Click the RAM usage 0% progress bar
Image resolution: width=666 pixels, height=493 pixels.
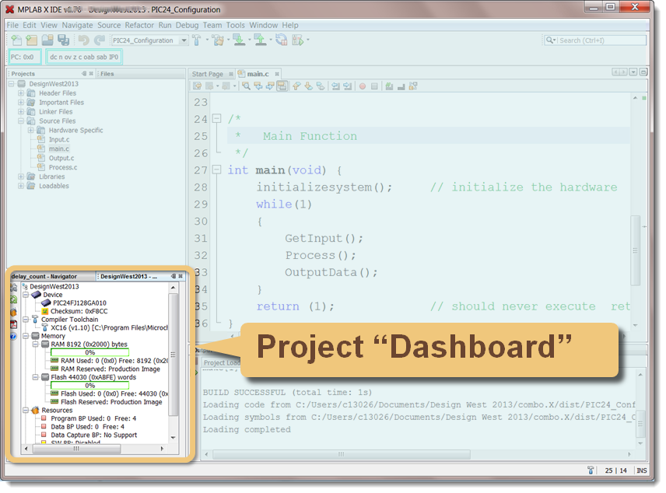(89, 352)
